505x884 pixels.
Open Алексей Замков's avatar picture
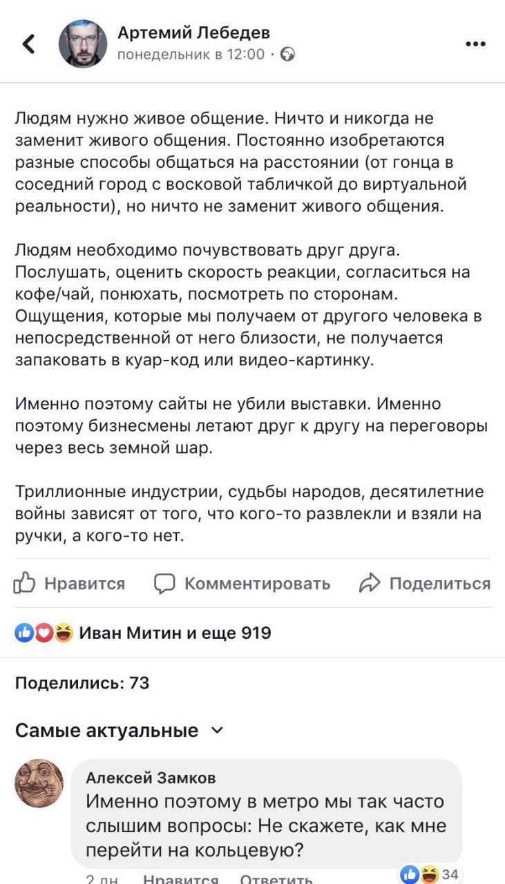(40, 782)
